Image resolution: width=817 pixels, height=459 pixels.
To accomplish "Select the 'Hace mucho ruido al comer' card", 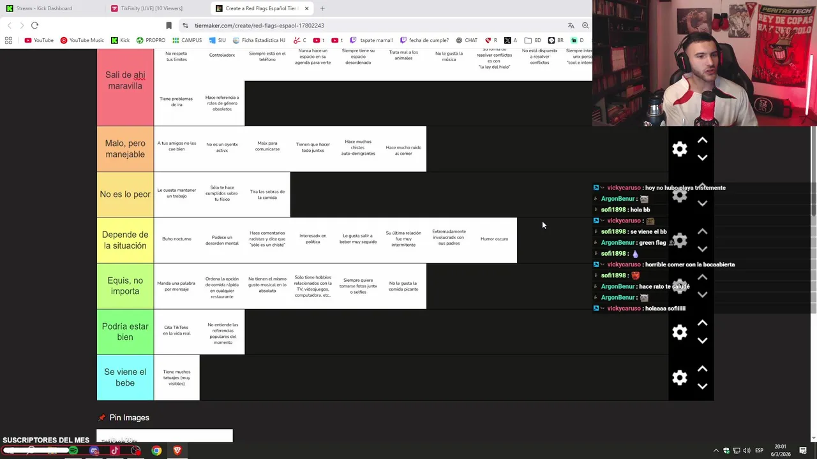I will 403,149.
